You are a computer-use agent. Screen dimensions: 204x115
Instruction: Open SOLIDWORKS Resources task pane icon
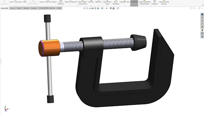coord(202,14)
